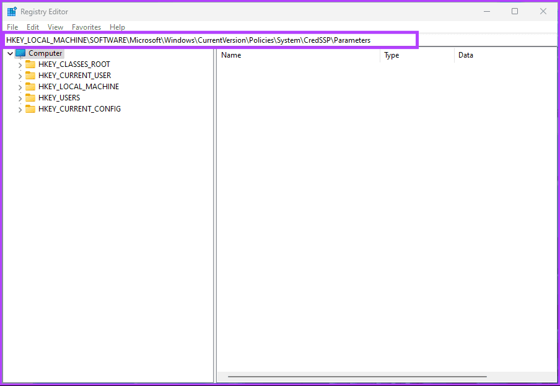The image size is (560, 386).
Task: Click the horizontal scrollbar in values pane
Action: click(x=357, y=376)
